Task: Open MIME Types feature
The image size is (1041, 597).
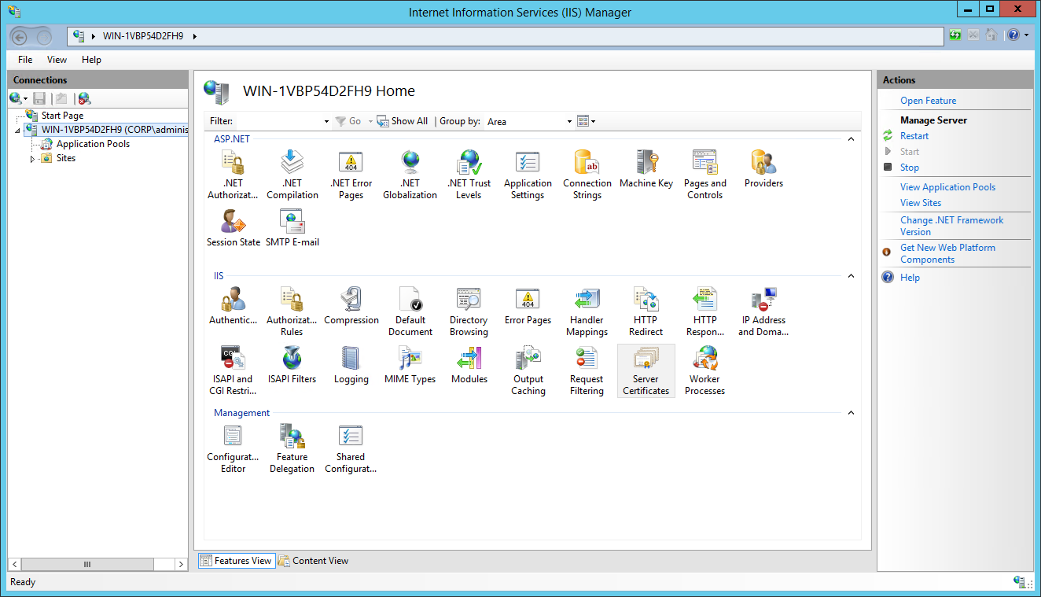Action: pyautogui.click(x=410, y=365)
